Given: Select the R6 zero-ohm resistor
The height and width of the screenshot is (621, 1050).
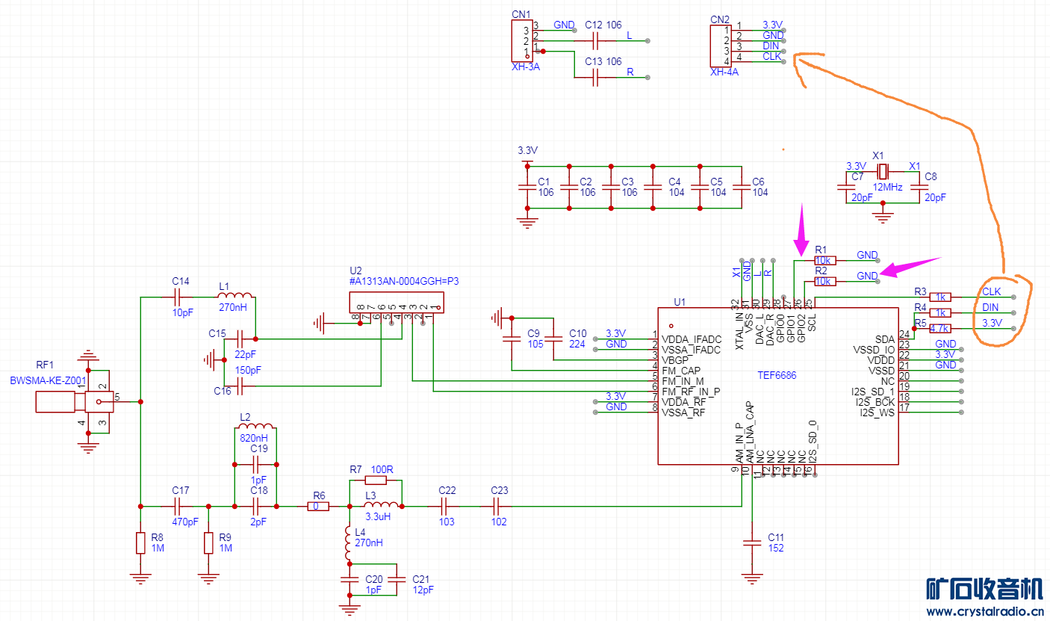Looking at the screenshot, I should pyautogui.click(x=318, y=506).
